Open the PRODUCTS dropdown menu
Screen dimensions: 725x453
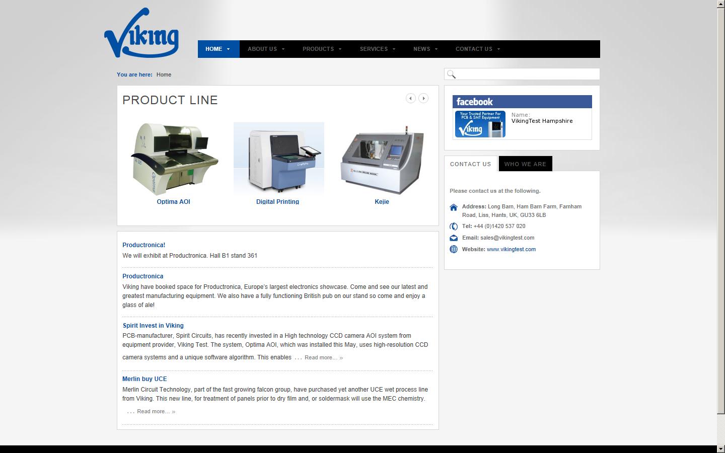322,49
